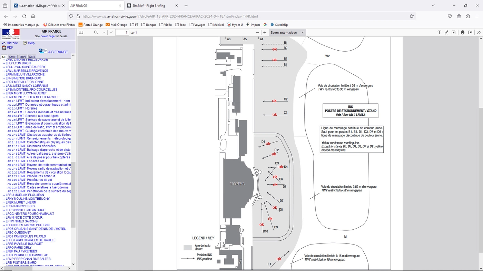This screenshot has width=483, height=271.
Task: Bookmark this page with the star icon
Action: (x=411, y=16)
